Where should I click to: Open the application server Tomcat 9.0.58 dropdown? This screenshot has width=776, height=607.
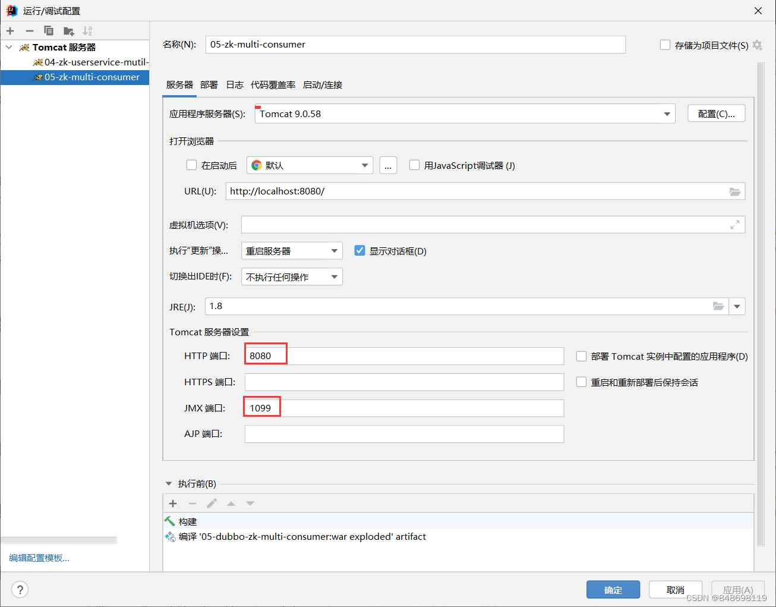coord(465,114)
